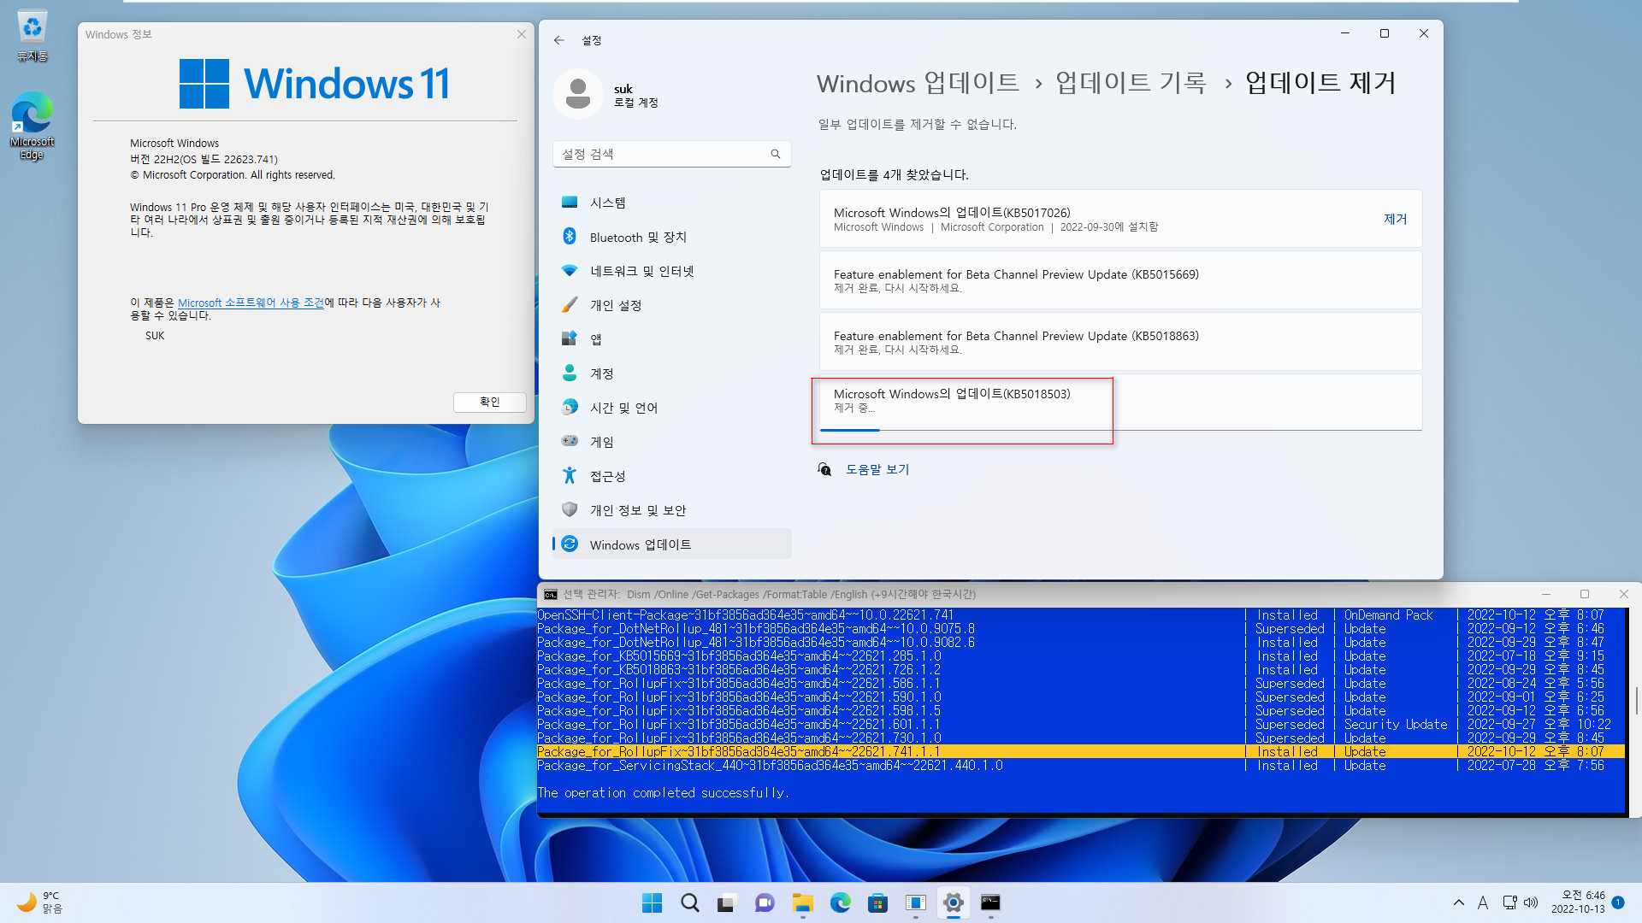The width and height of the screenshot is (1642, 923).
Task: Show hidden tray icons chevron
Action: click(x=1458, y=902)
